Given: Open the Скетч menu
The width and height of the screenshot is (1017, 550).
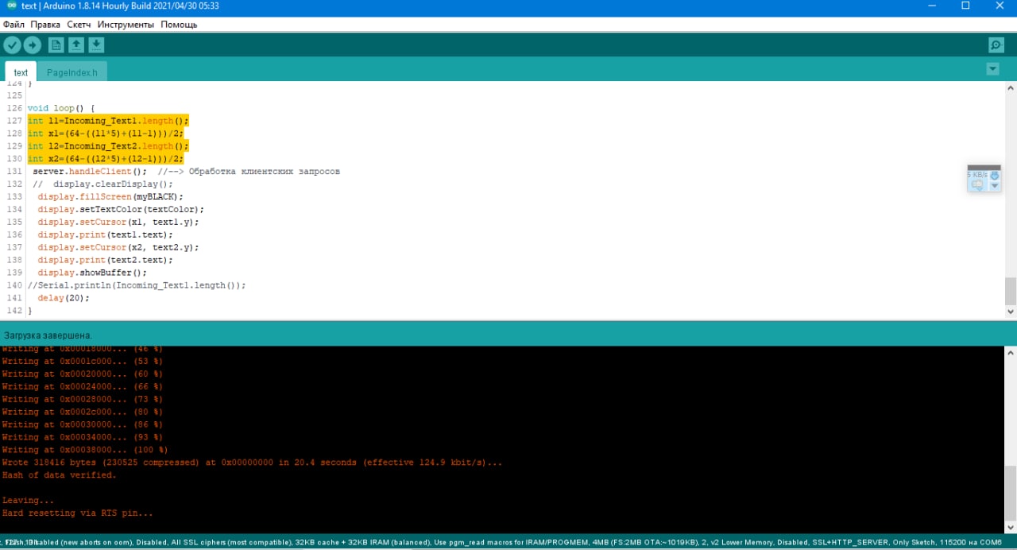Looking at the screenshot, I should click(79, 25).
